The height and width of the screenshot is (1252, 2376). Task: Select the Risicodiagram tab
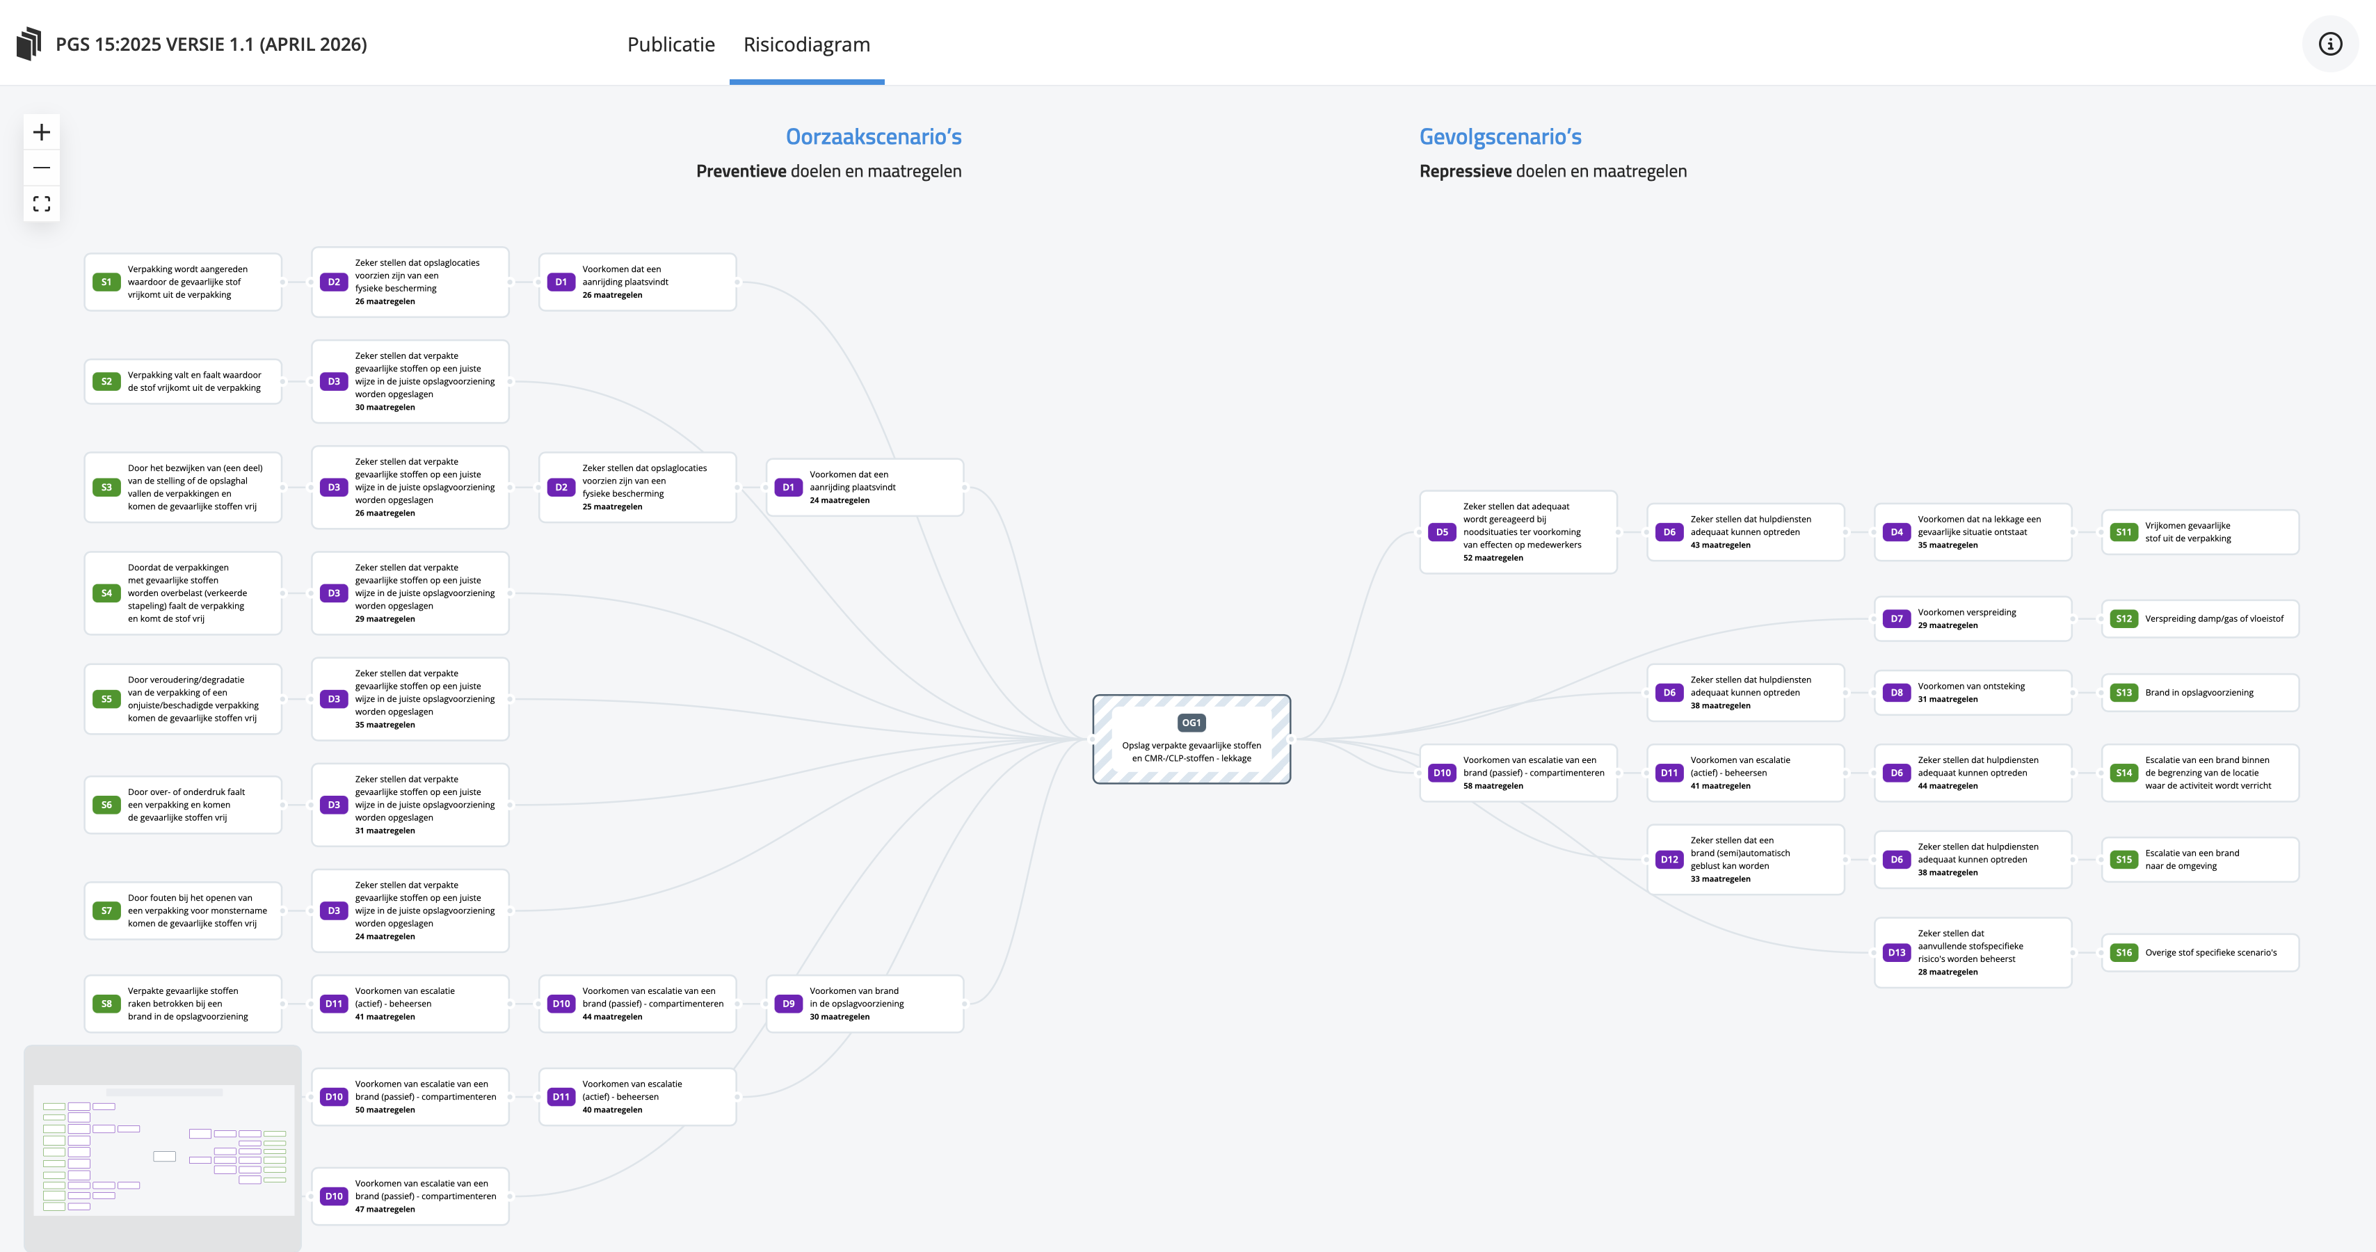[x=806, y=45]
